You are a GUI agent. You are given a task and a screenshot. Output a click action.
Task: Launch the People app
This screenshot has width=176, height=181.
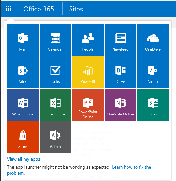pos(88,40)
